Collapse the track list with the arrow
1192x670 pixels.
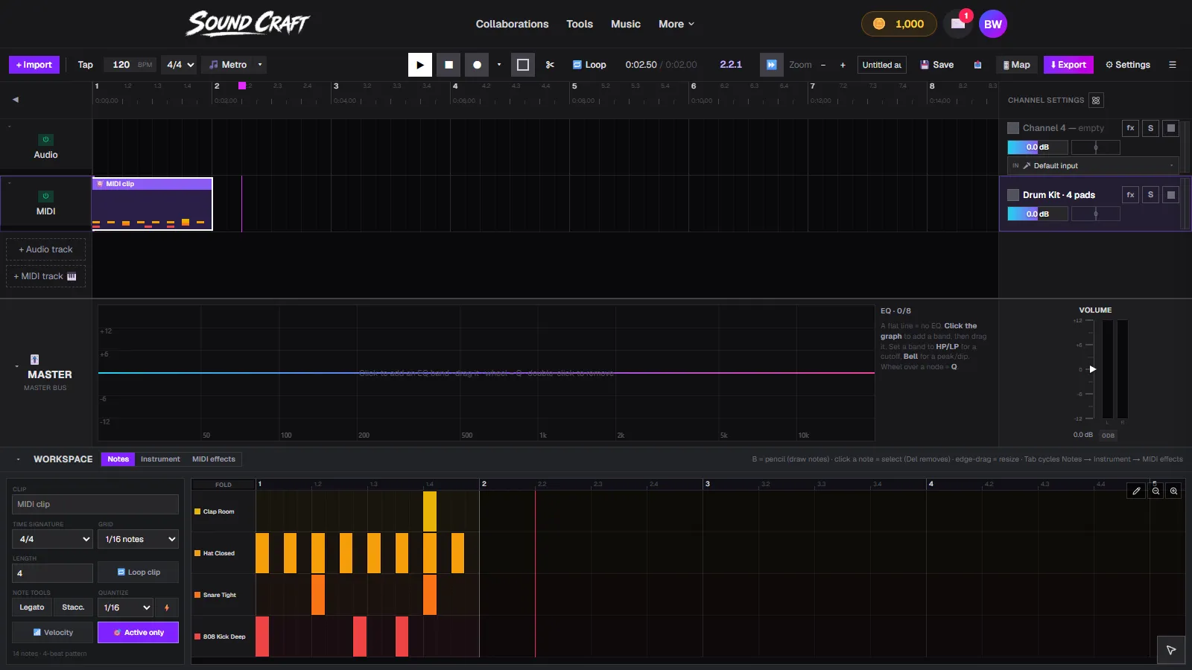coord(16,99)
